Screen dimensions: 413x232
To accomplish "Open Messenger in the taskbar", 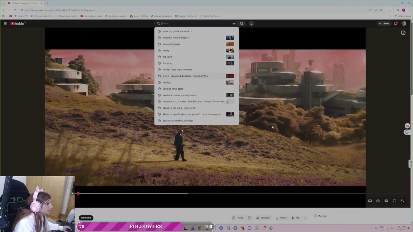I will pos(221,228).
